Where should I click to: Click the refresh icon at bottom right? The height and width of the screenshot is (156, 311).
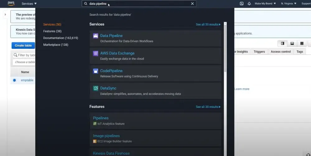tap(308, 155)
